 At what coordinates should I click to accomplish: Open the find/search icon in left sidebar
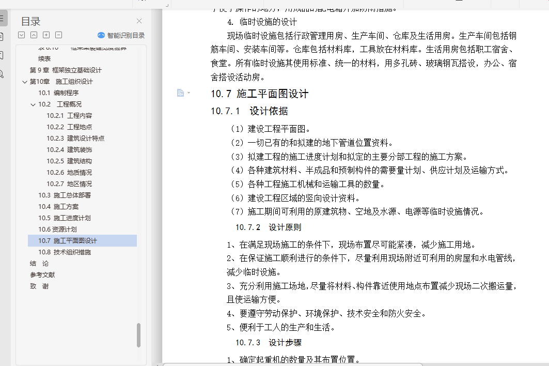click(2, 74)
